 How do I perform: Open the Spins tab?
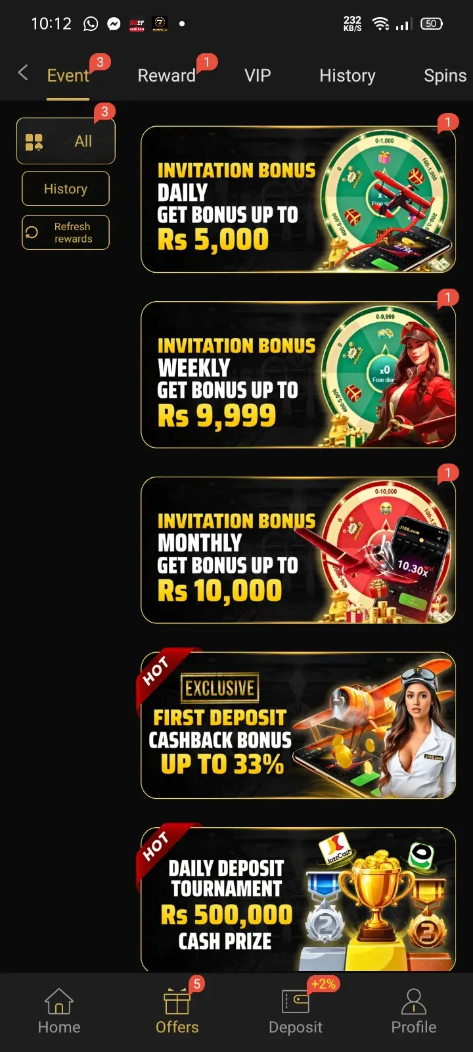(445, 76)
